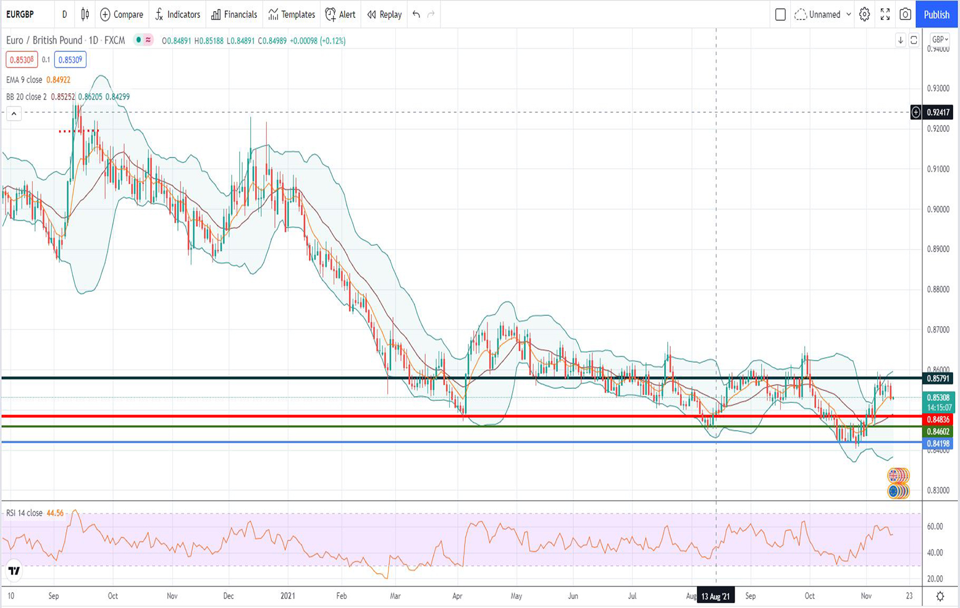
Task: Open the candlestick chart type selector
Action: point(85,14)
